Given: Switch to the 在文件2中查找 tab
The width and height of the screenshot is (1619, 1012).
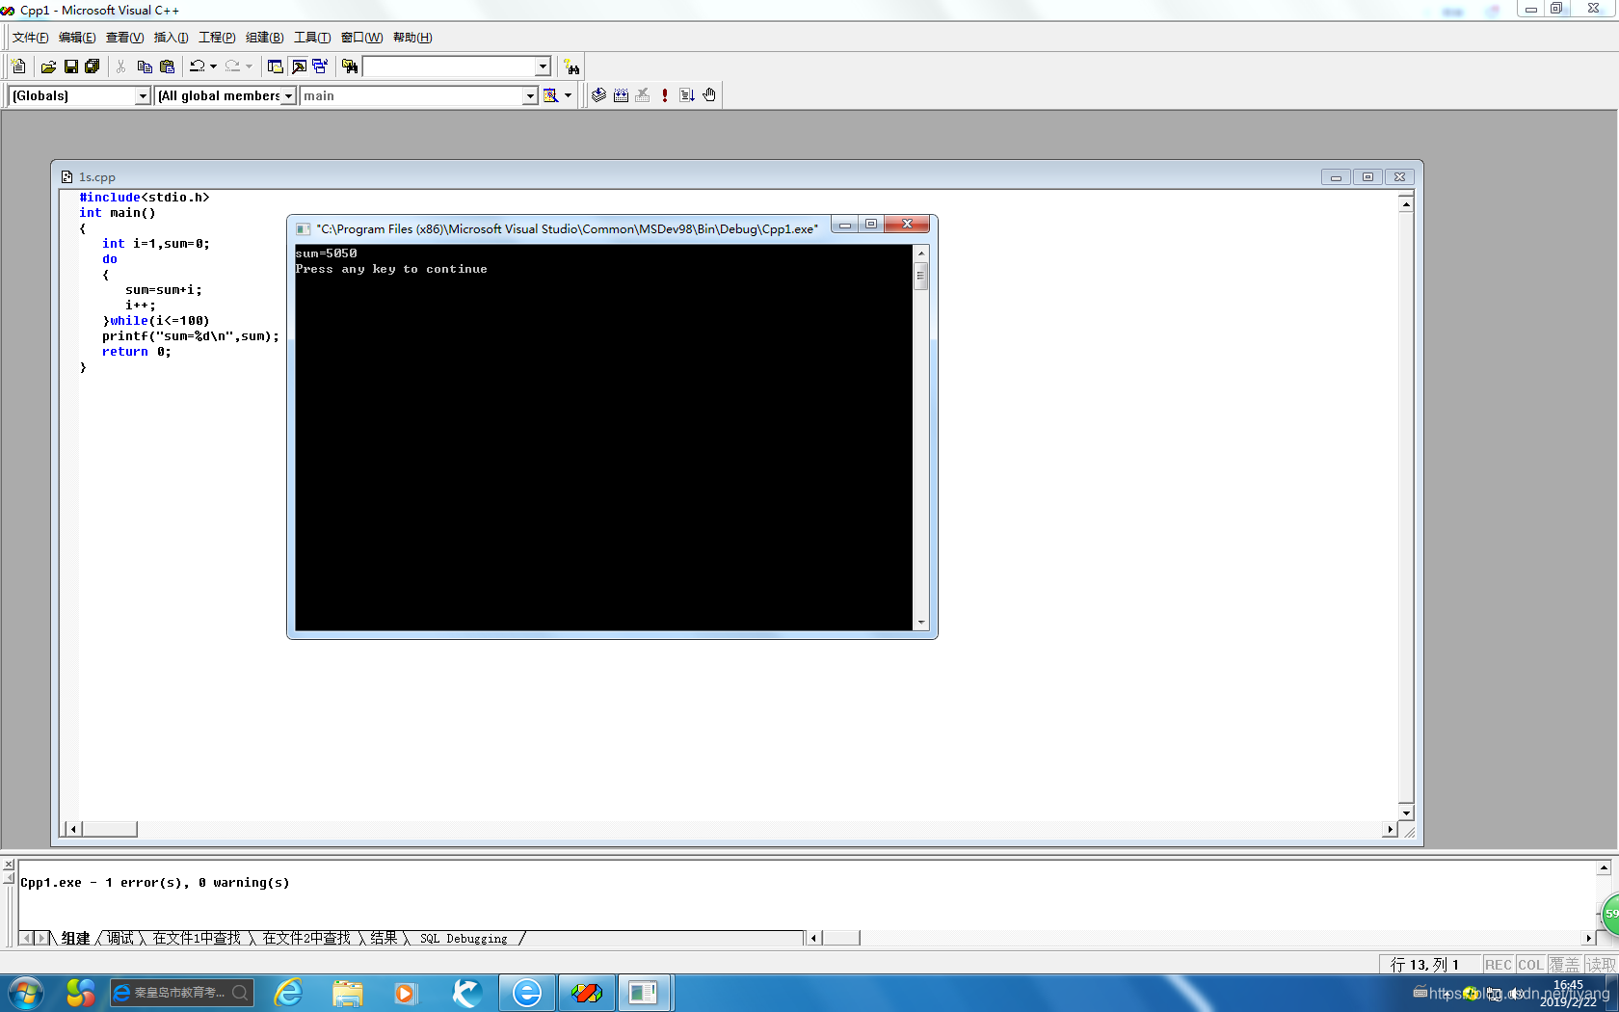Looking at the screenshot, I should (306, 938).
